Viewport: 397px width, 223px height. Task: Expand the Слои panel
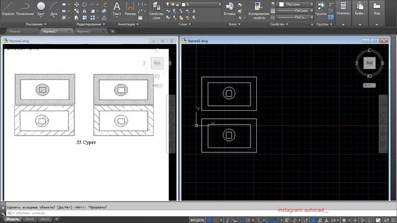click(185, 24)
